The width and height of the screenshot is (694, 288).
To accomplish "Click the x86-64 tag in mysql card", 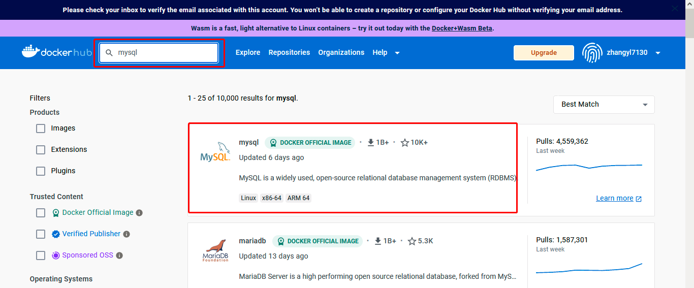I will pos(272,198).
